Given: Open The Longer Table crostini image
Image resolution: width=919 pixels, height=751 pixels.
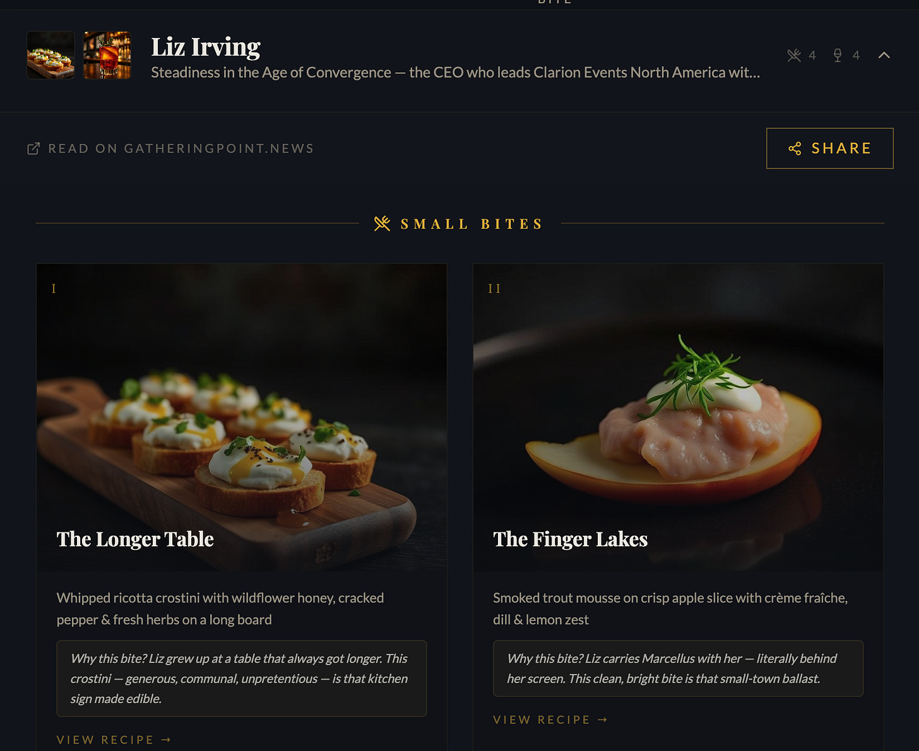Looking at the screenshot, I should click(x=242, y=418).
